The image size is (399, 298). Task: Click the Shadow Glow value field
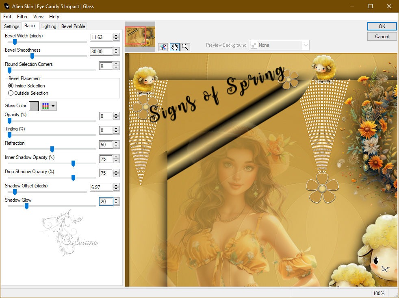click(x=106, y=202)
